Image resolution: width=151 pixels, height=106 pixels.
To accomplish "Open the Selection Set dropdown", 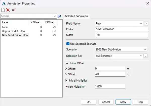I will [141, 56].
